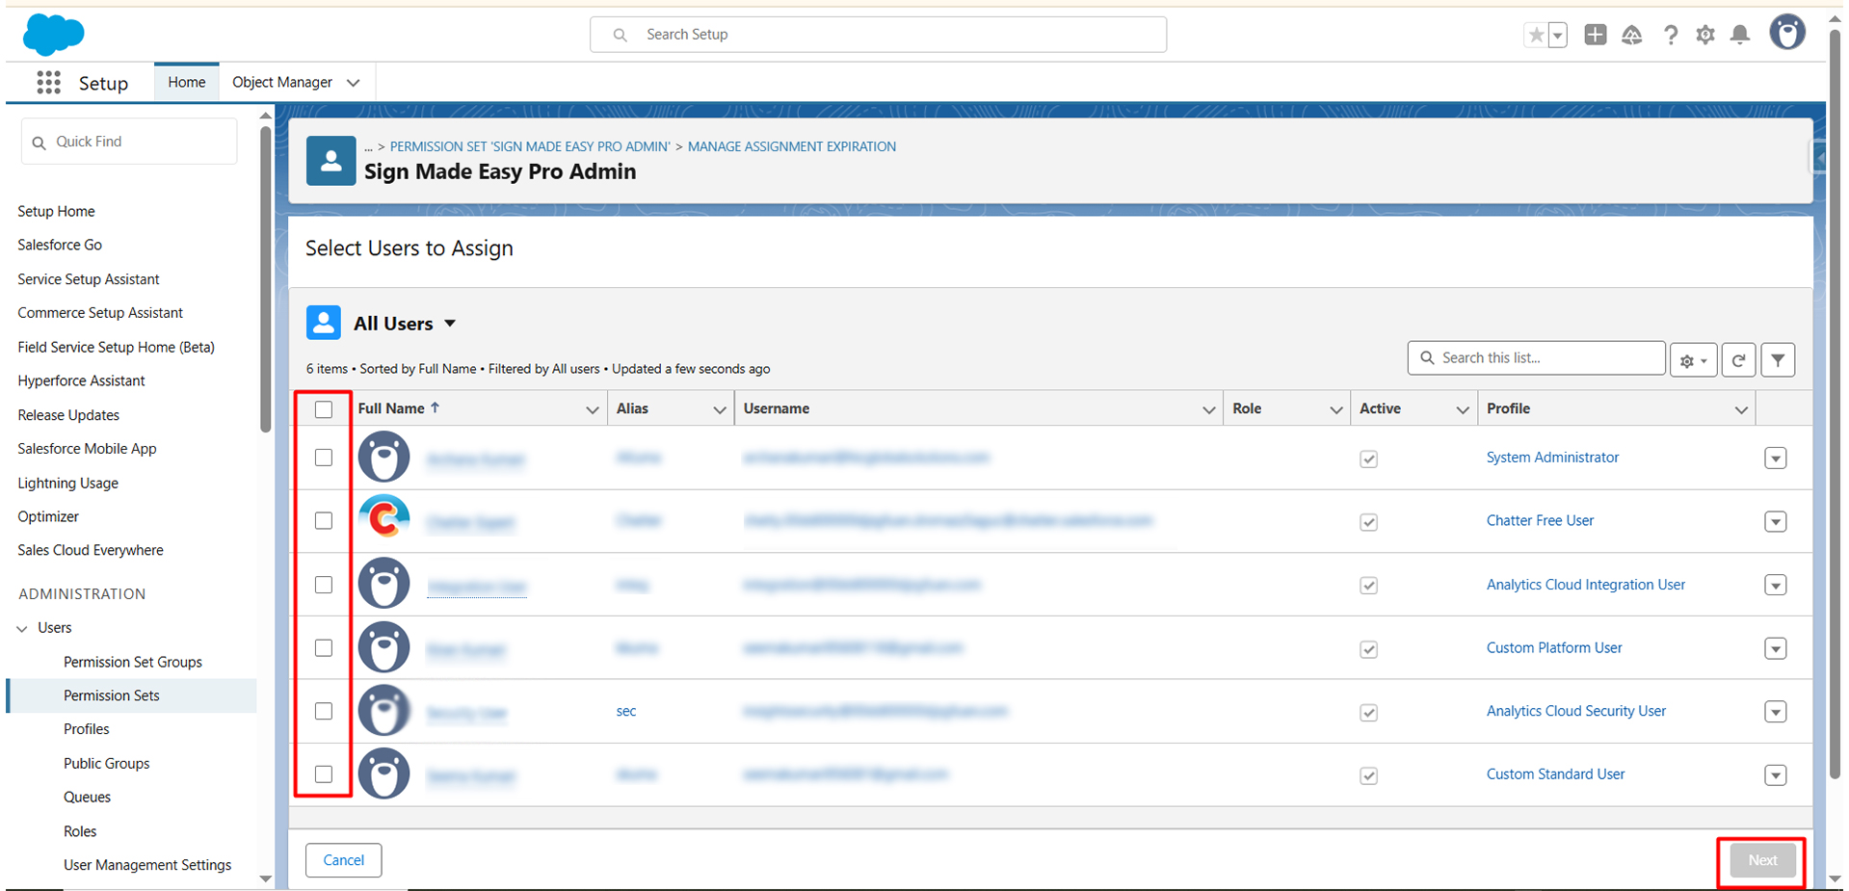The image size is (1849, 891).
Task: Open the list filter panel
Action: pyautogui.click(x=1778, y=360)
